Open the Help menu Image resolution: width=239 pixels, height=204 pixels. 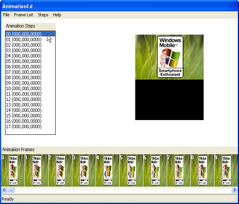(57, 15)
